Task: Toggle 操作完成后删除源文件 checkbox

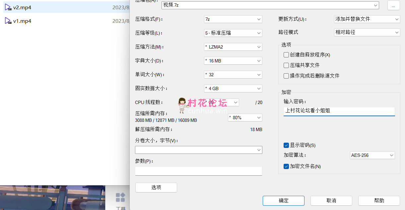Action: click(x=286, y=76)
